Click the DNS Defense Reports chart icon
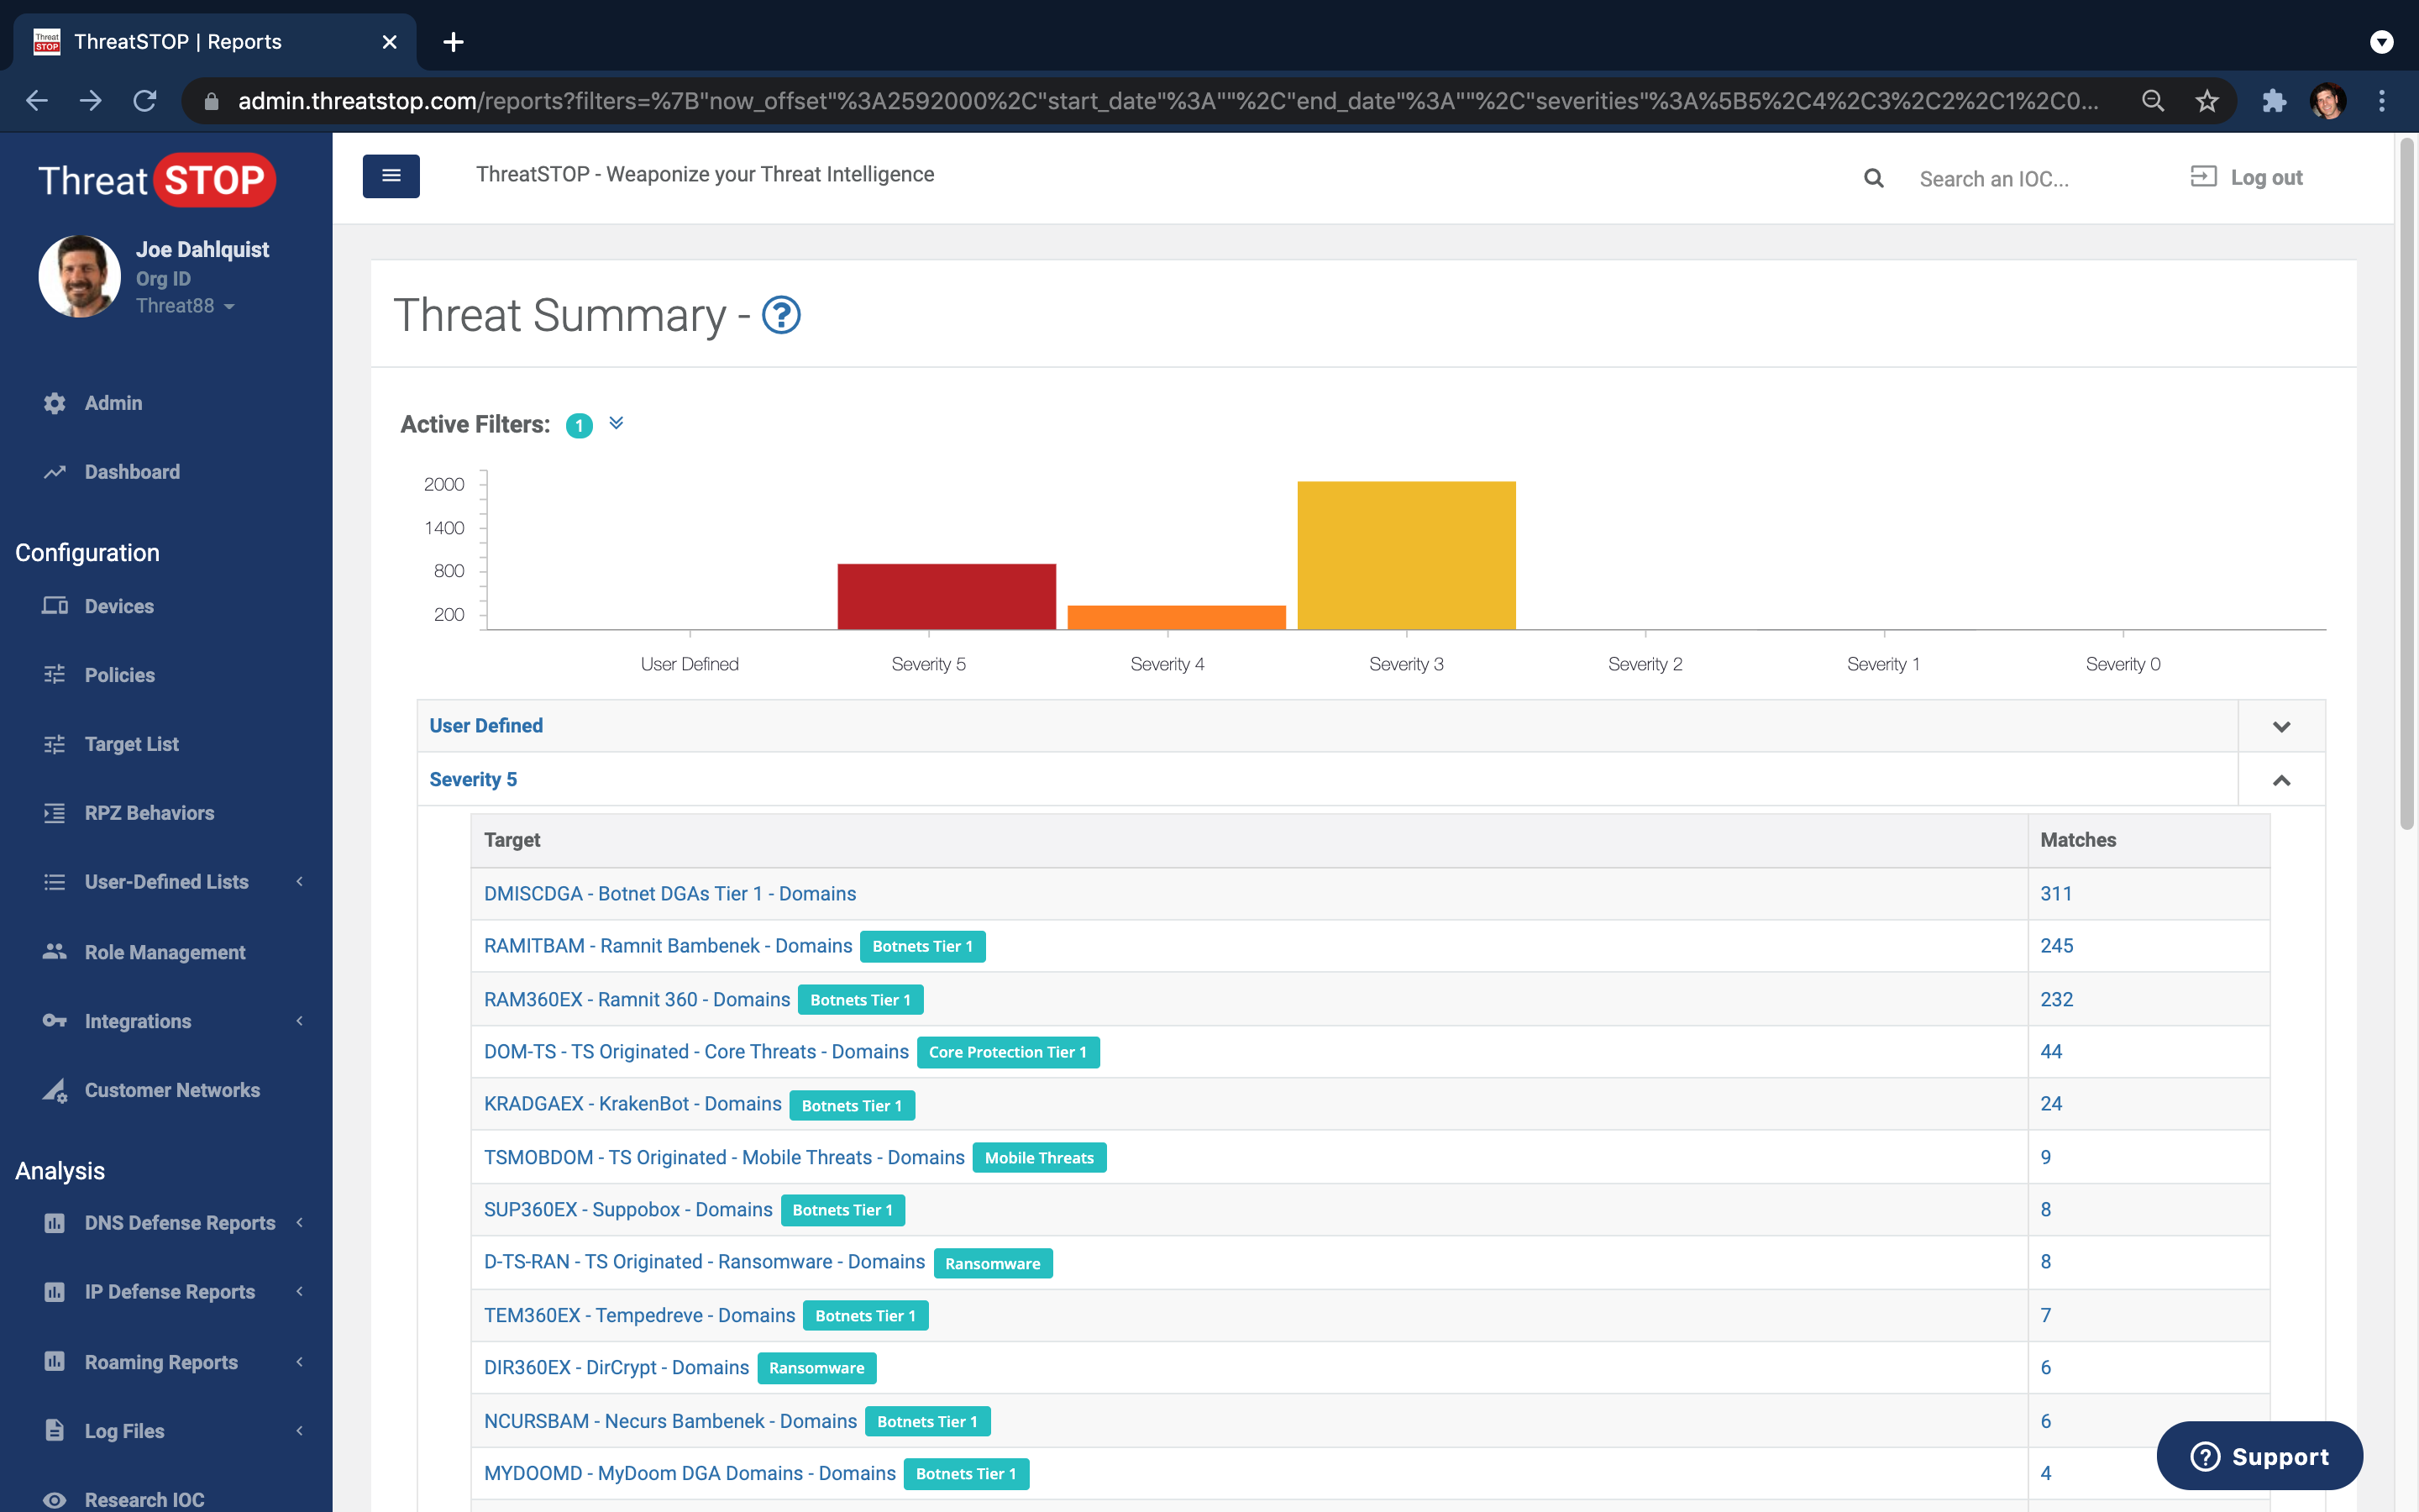 click(x=55, y=1223)
